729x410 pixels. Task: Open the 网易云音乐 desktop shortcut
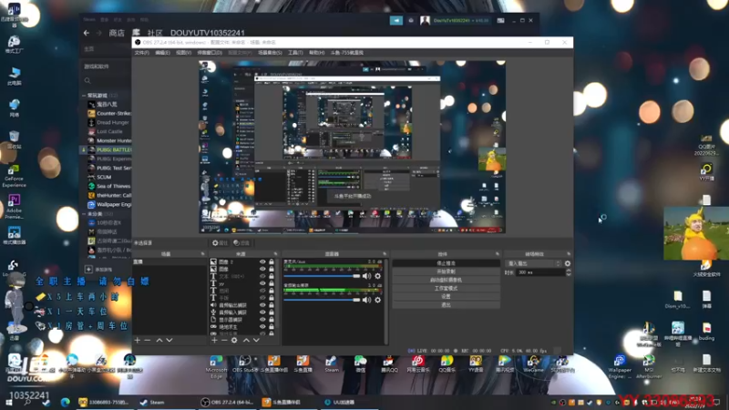pos(417,364)
